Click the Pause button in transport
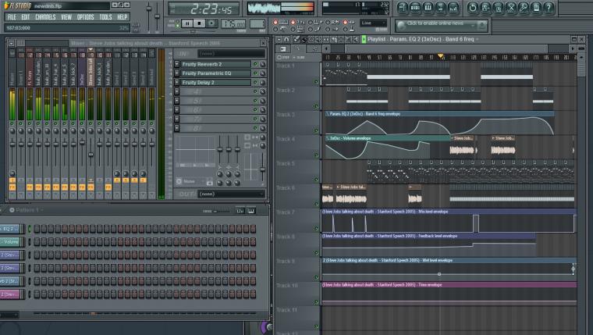 [x=186, y=23]
